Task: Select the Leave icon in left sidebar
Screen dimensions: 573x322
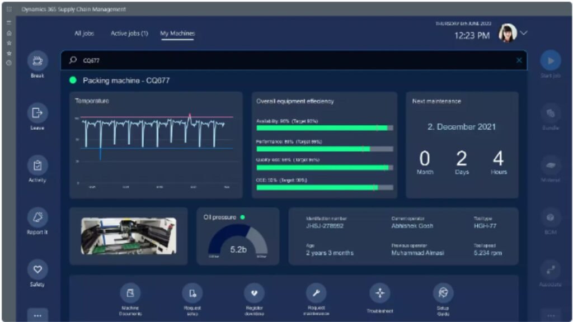Action: [37, 113]
